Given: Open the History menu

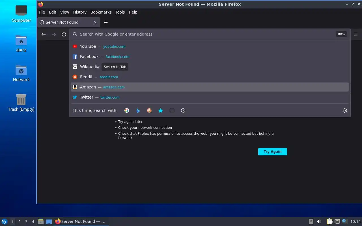Looking at the screenshot, I should click(80, 12).
